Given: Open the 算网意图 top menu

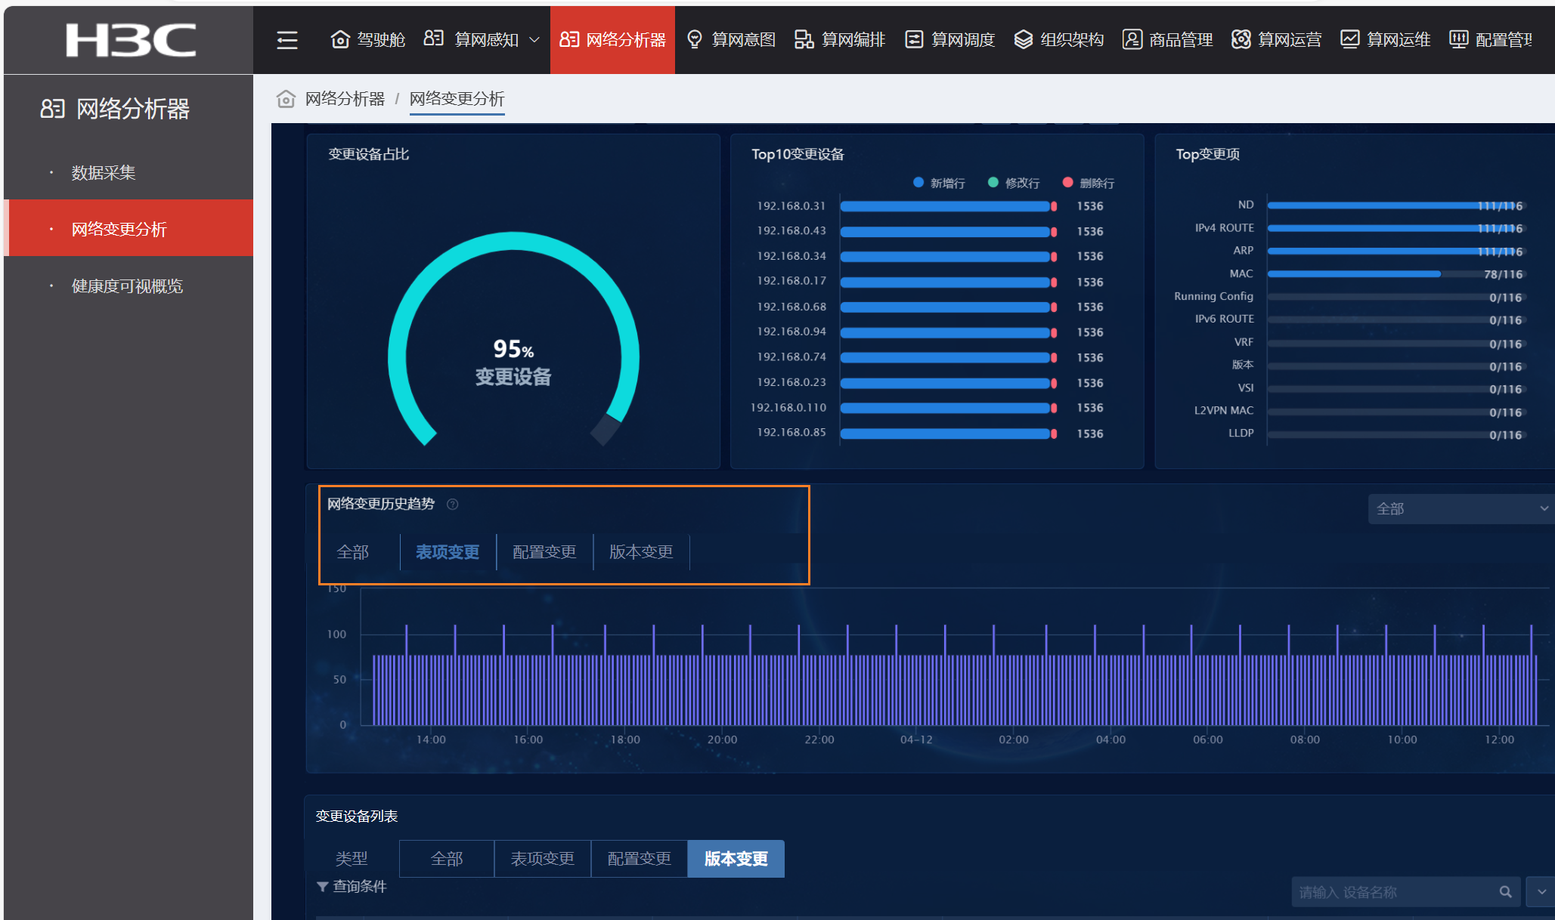Looking at the screenshot, I should (731, 39).
